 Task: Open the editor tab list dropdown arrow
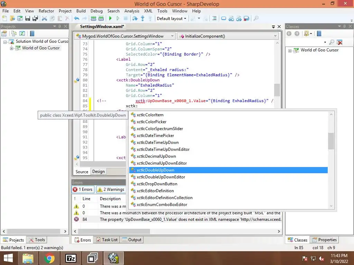pos(273,27)
